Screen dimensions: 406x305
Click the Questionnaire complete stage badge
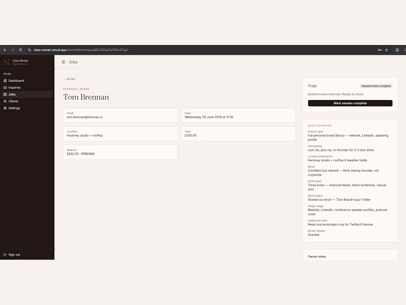coord(376,86)
